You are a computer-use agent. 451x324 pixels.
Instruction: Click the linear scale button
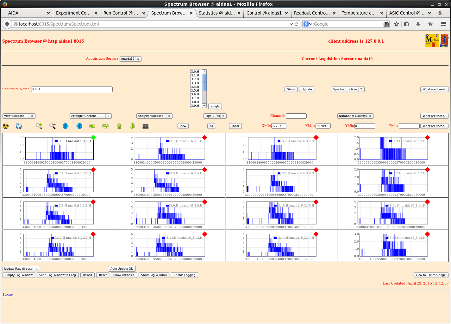point(235,126)
